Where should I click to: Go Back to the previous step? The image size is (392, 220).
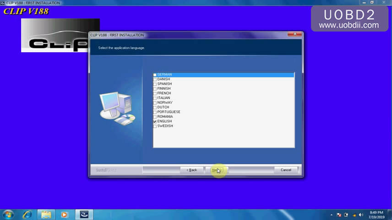click(192, 170)
